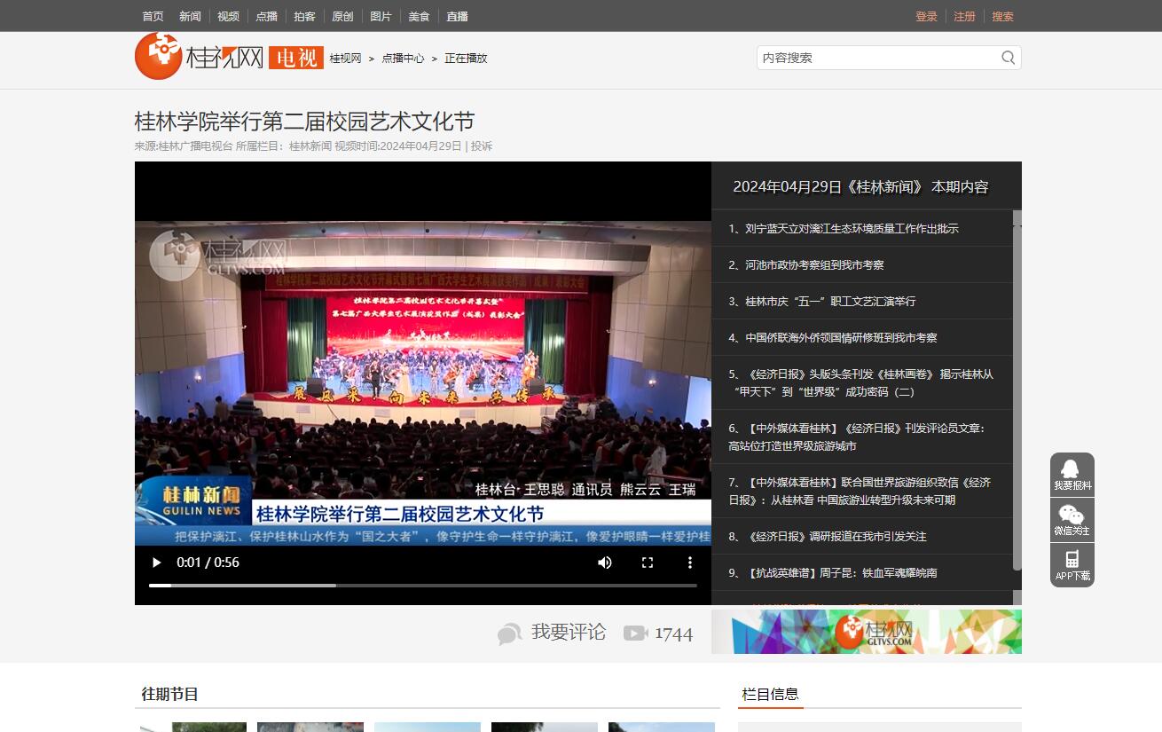Click the 点播中心 breadcrumb link
Screen dimensions: 1162x732
[403, 59]
